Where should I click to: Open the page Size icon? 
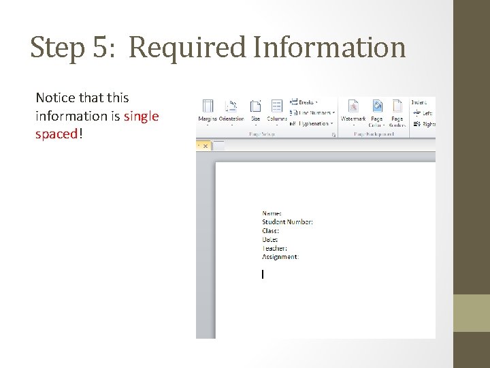click(x=255, y=106)
